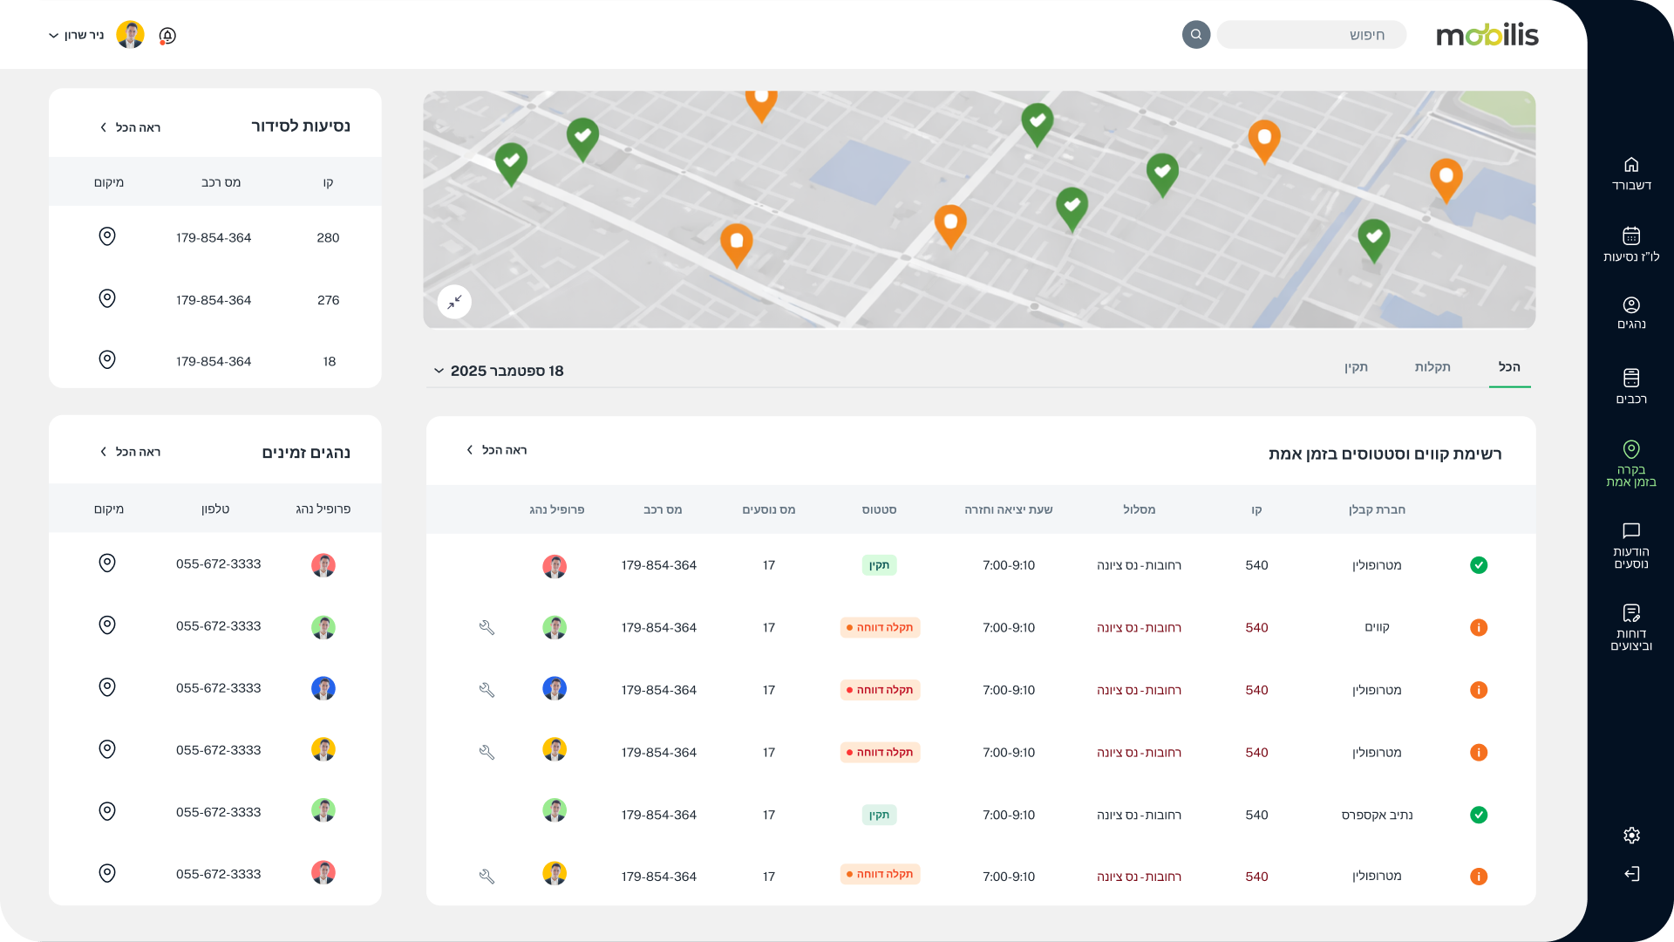This screenshot has width=1674, height=942.
Task: Click the search magnifier button
Action: [x=1195, y=35]
